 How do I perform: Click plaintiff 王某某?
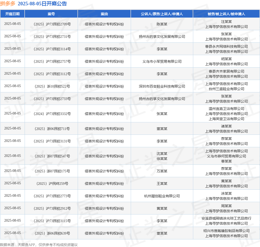click(x=162, y=184)
